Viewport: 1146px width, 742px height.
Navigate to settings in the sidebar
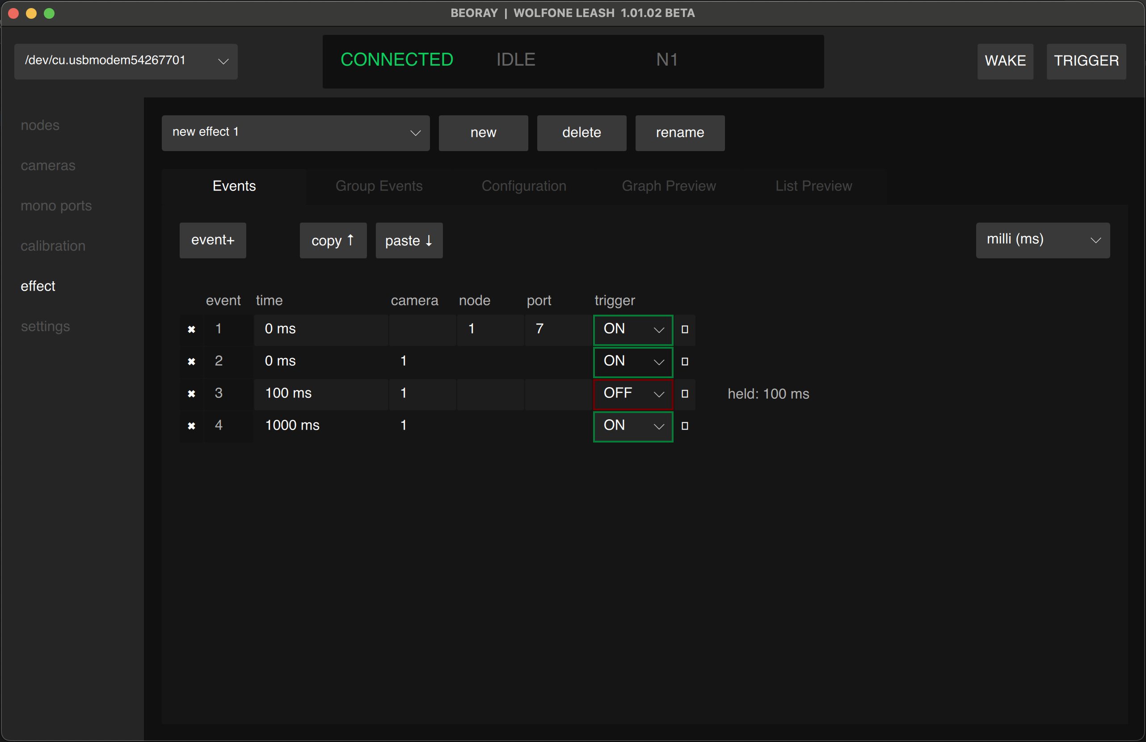click(x=45, y=326)
